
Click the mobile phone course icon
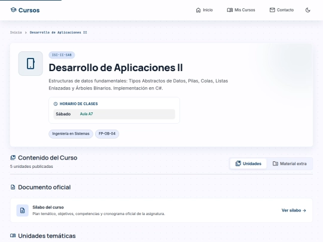31,63
